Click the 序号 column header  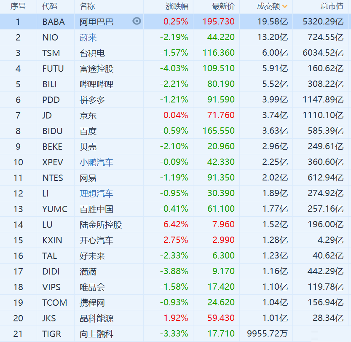[x=18, y=6]
